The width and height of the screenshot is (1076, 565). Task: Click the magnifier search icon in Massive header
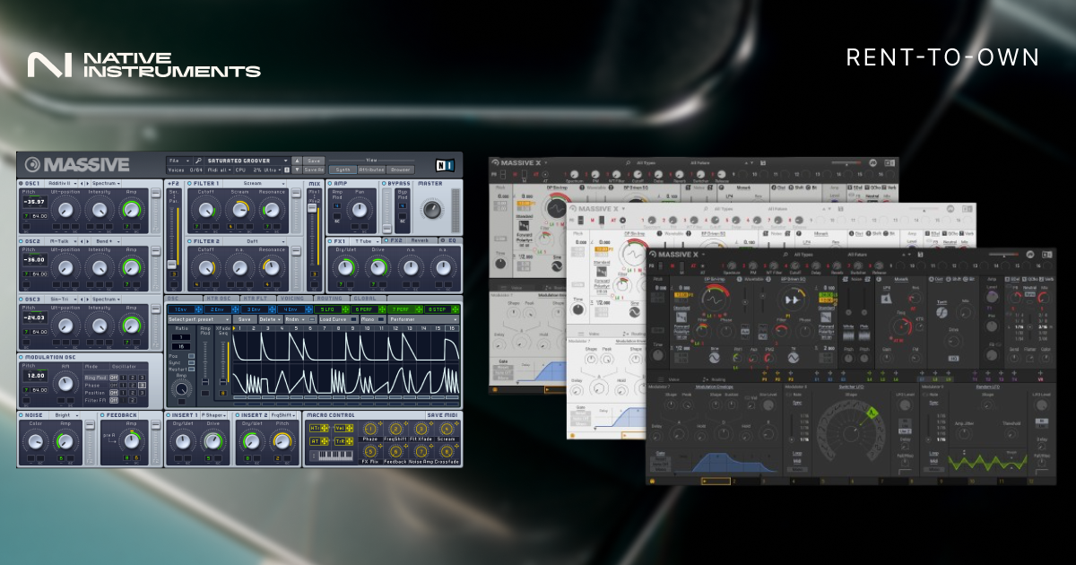(198, 161)
